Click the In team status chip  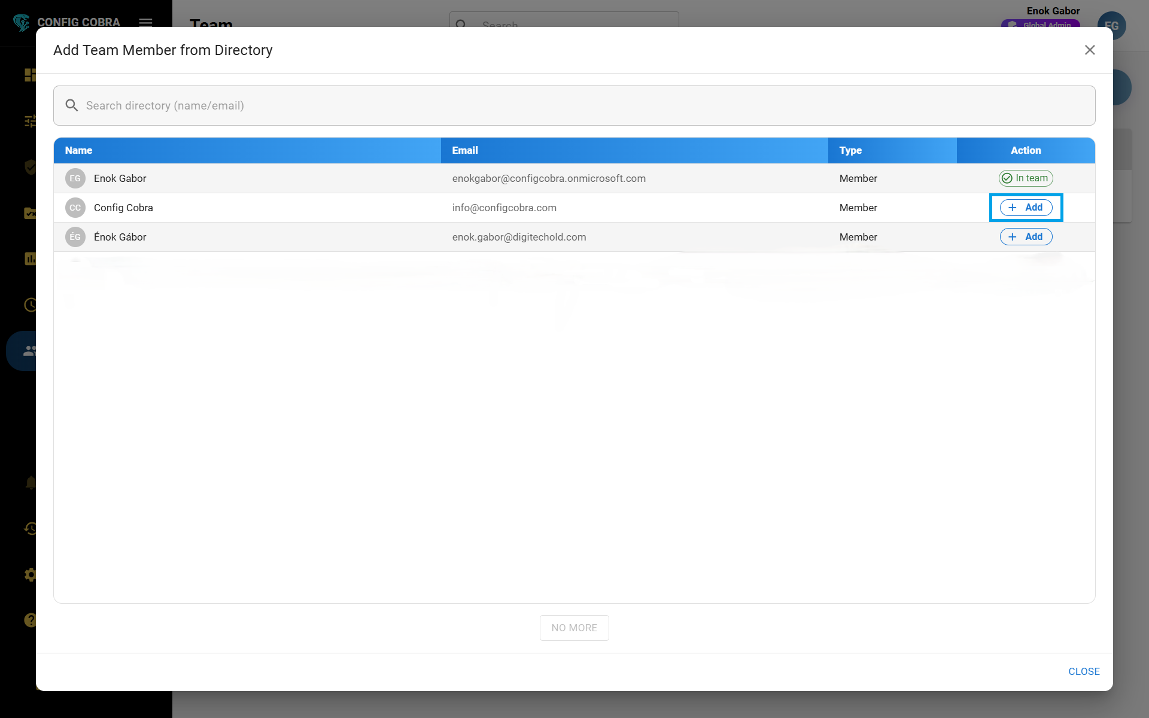click(1026, 178)
